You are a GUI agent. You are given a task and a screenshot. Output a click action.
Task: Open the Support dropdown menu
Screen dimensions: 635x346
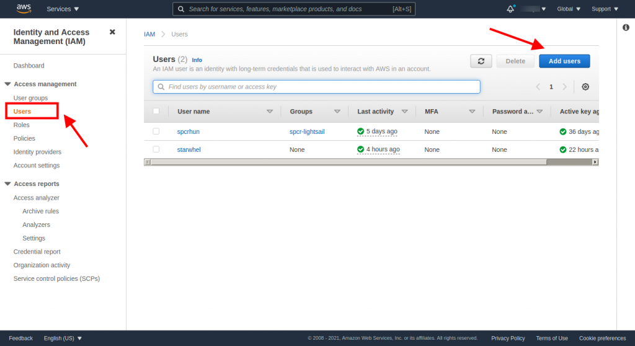tap(605, 9)
